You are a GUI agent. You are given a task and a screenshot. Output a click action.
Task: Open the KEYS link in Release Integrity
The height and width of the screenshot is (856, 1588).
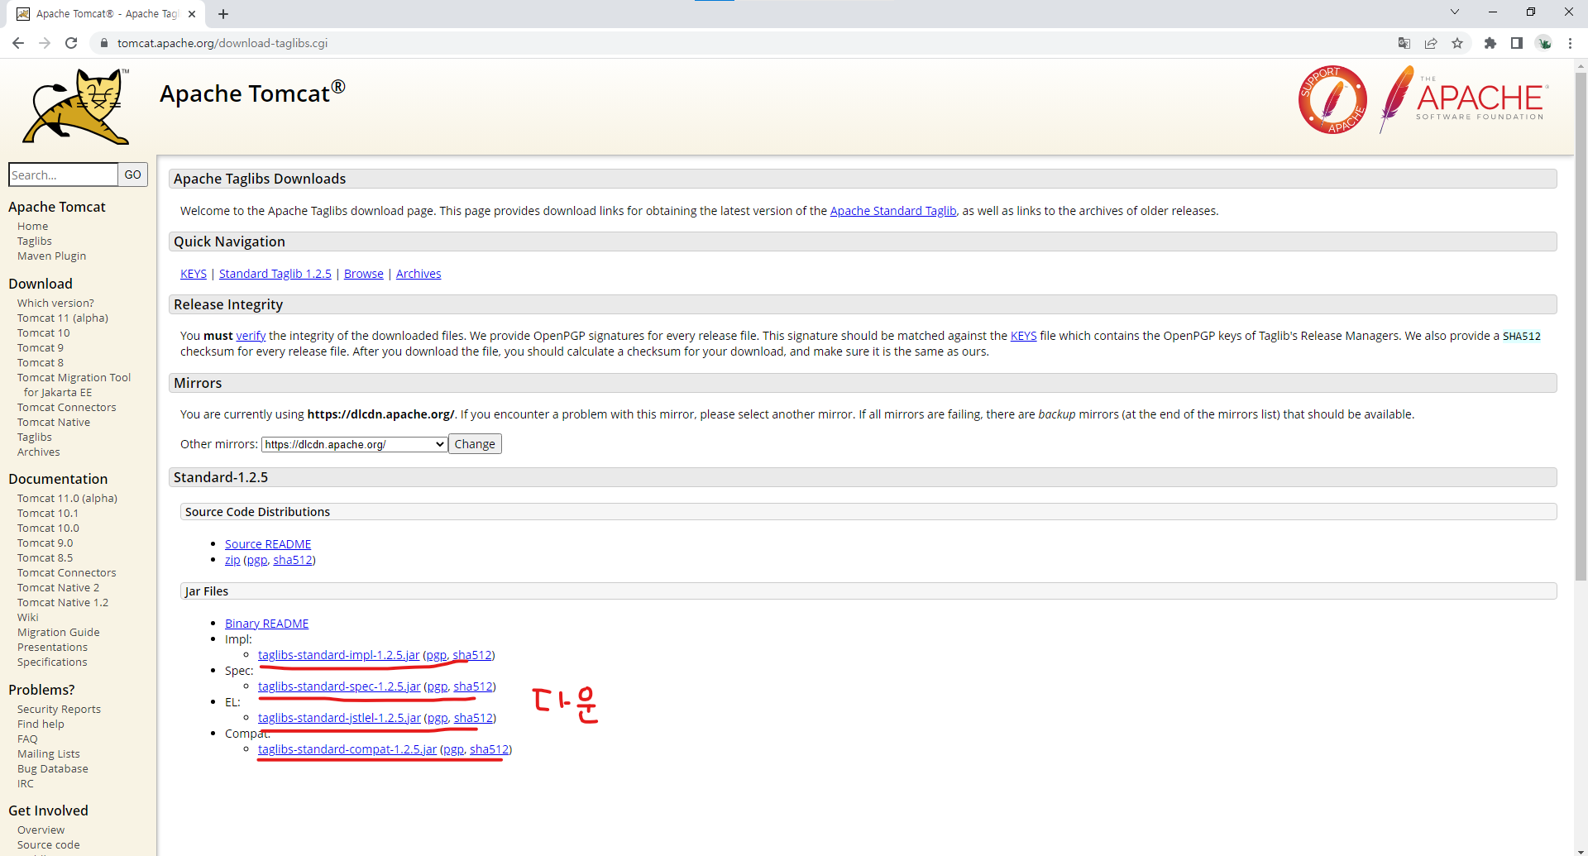point(1023,336)
